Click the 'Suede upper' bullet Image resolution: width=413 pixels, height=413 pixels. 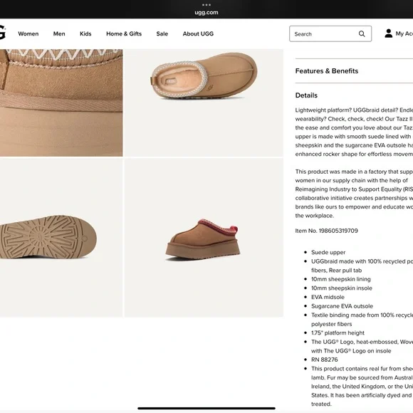click(x=328, y=252)
